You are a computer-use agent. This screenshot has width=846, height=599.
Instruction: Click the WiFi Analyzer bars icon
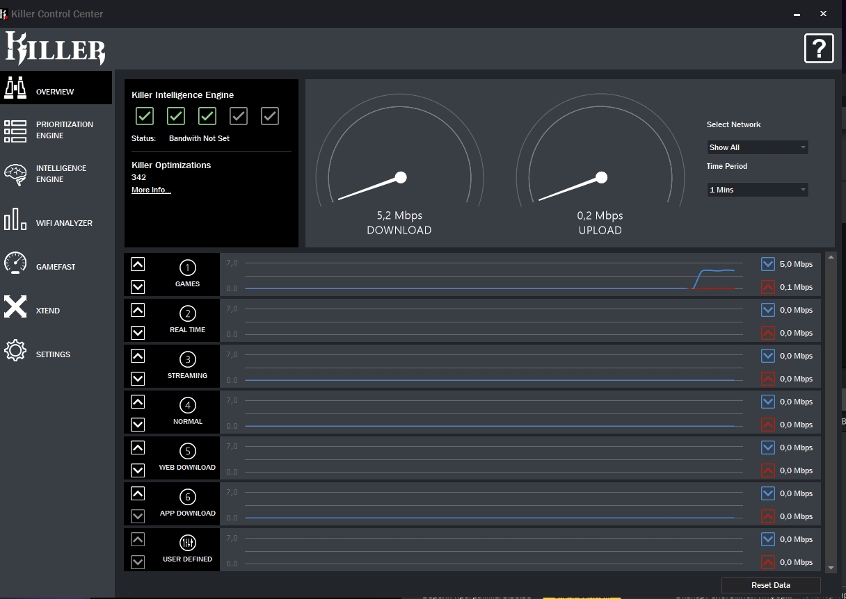click(x=15, y=220)
